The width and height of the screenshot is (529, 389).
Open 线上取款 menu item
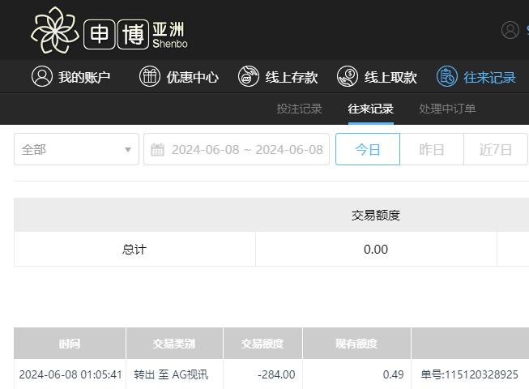377,77
